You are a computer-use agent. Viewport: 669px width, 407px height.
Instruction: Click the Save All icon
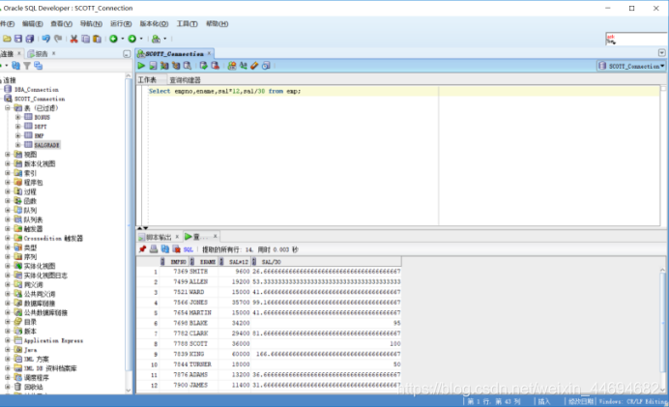coord(30,39)
